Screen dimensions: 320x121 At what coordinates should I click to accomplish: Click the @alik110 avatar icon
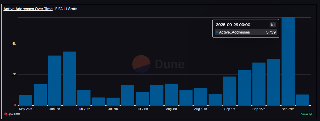(6, 114)
